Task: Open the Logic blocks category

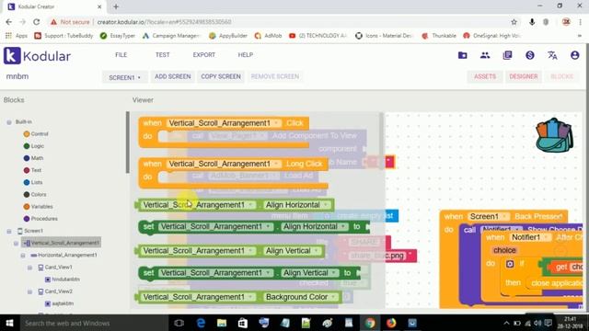Action: pyautogui.click(x=34, y=146)
